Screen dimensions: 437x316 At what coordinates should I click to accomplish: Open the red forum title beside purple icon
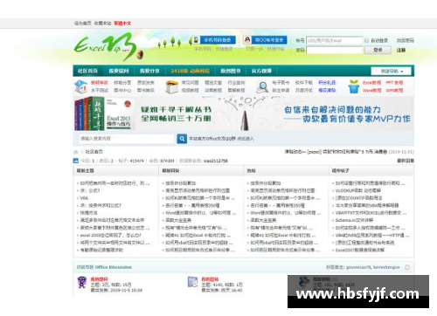pyautogui.click(x=99, y=279)
